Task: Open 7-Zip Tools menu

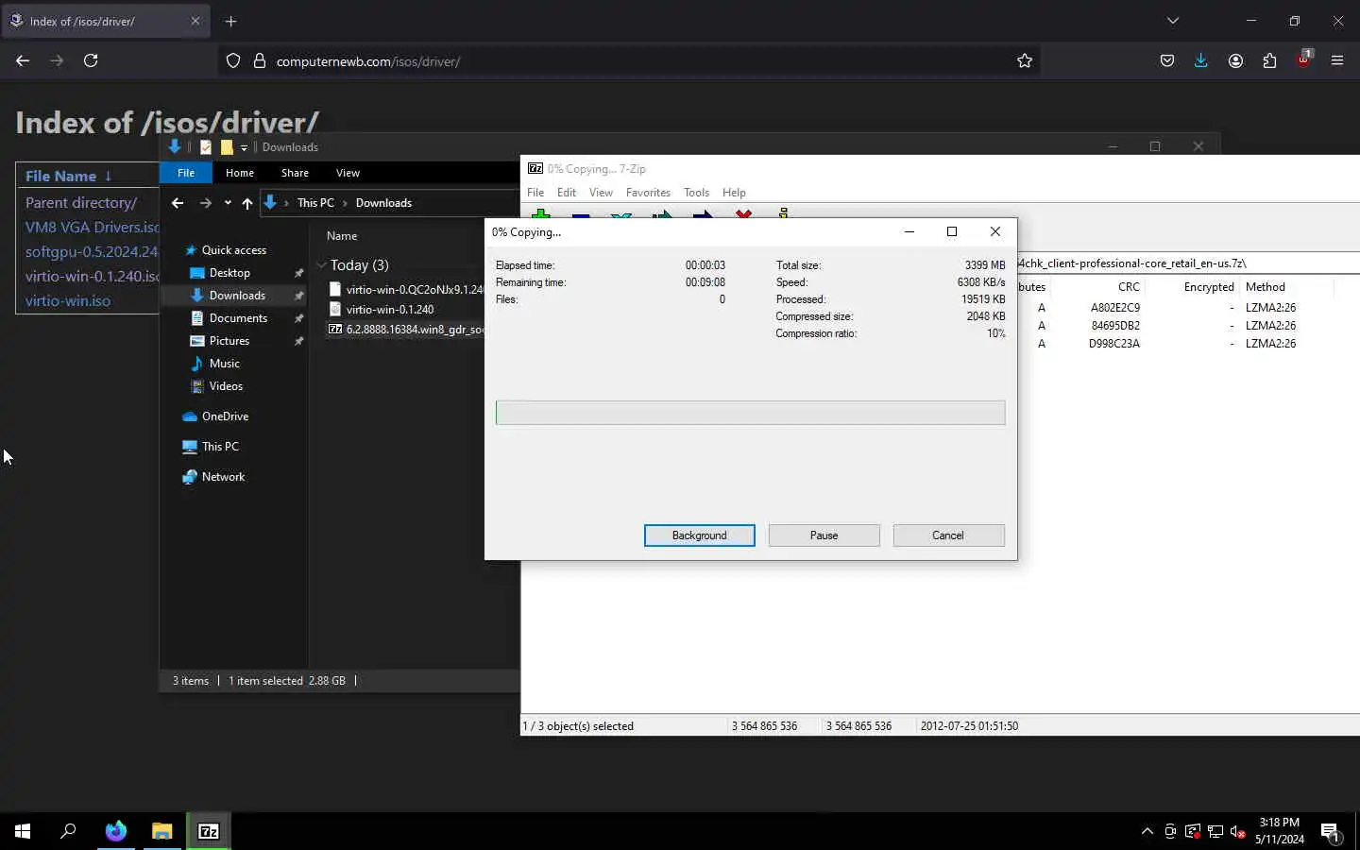Action: [696, 193]
